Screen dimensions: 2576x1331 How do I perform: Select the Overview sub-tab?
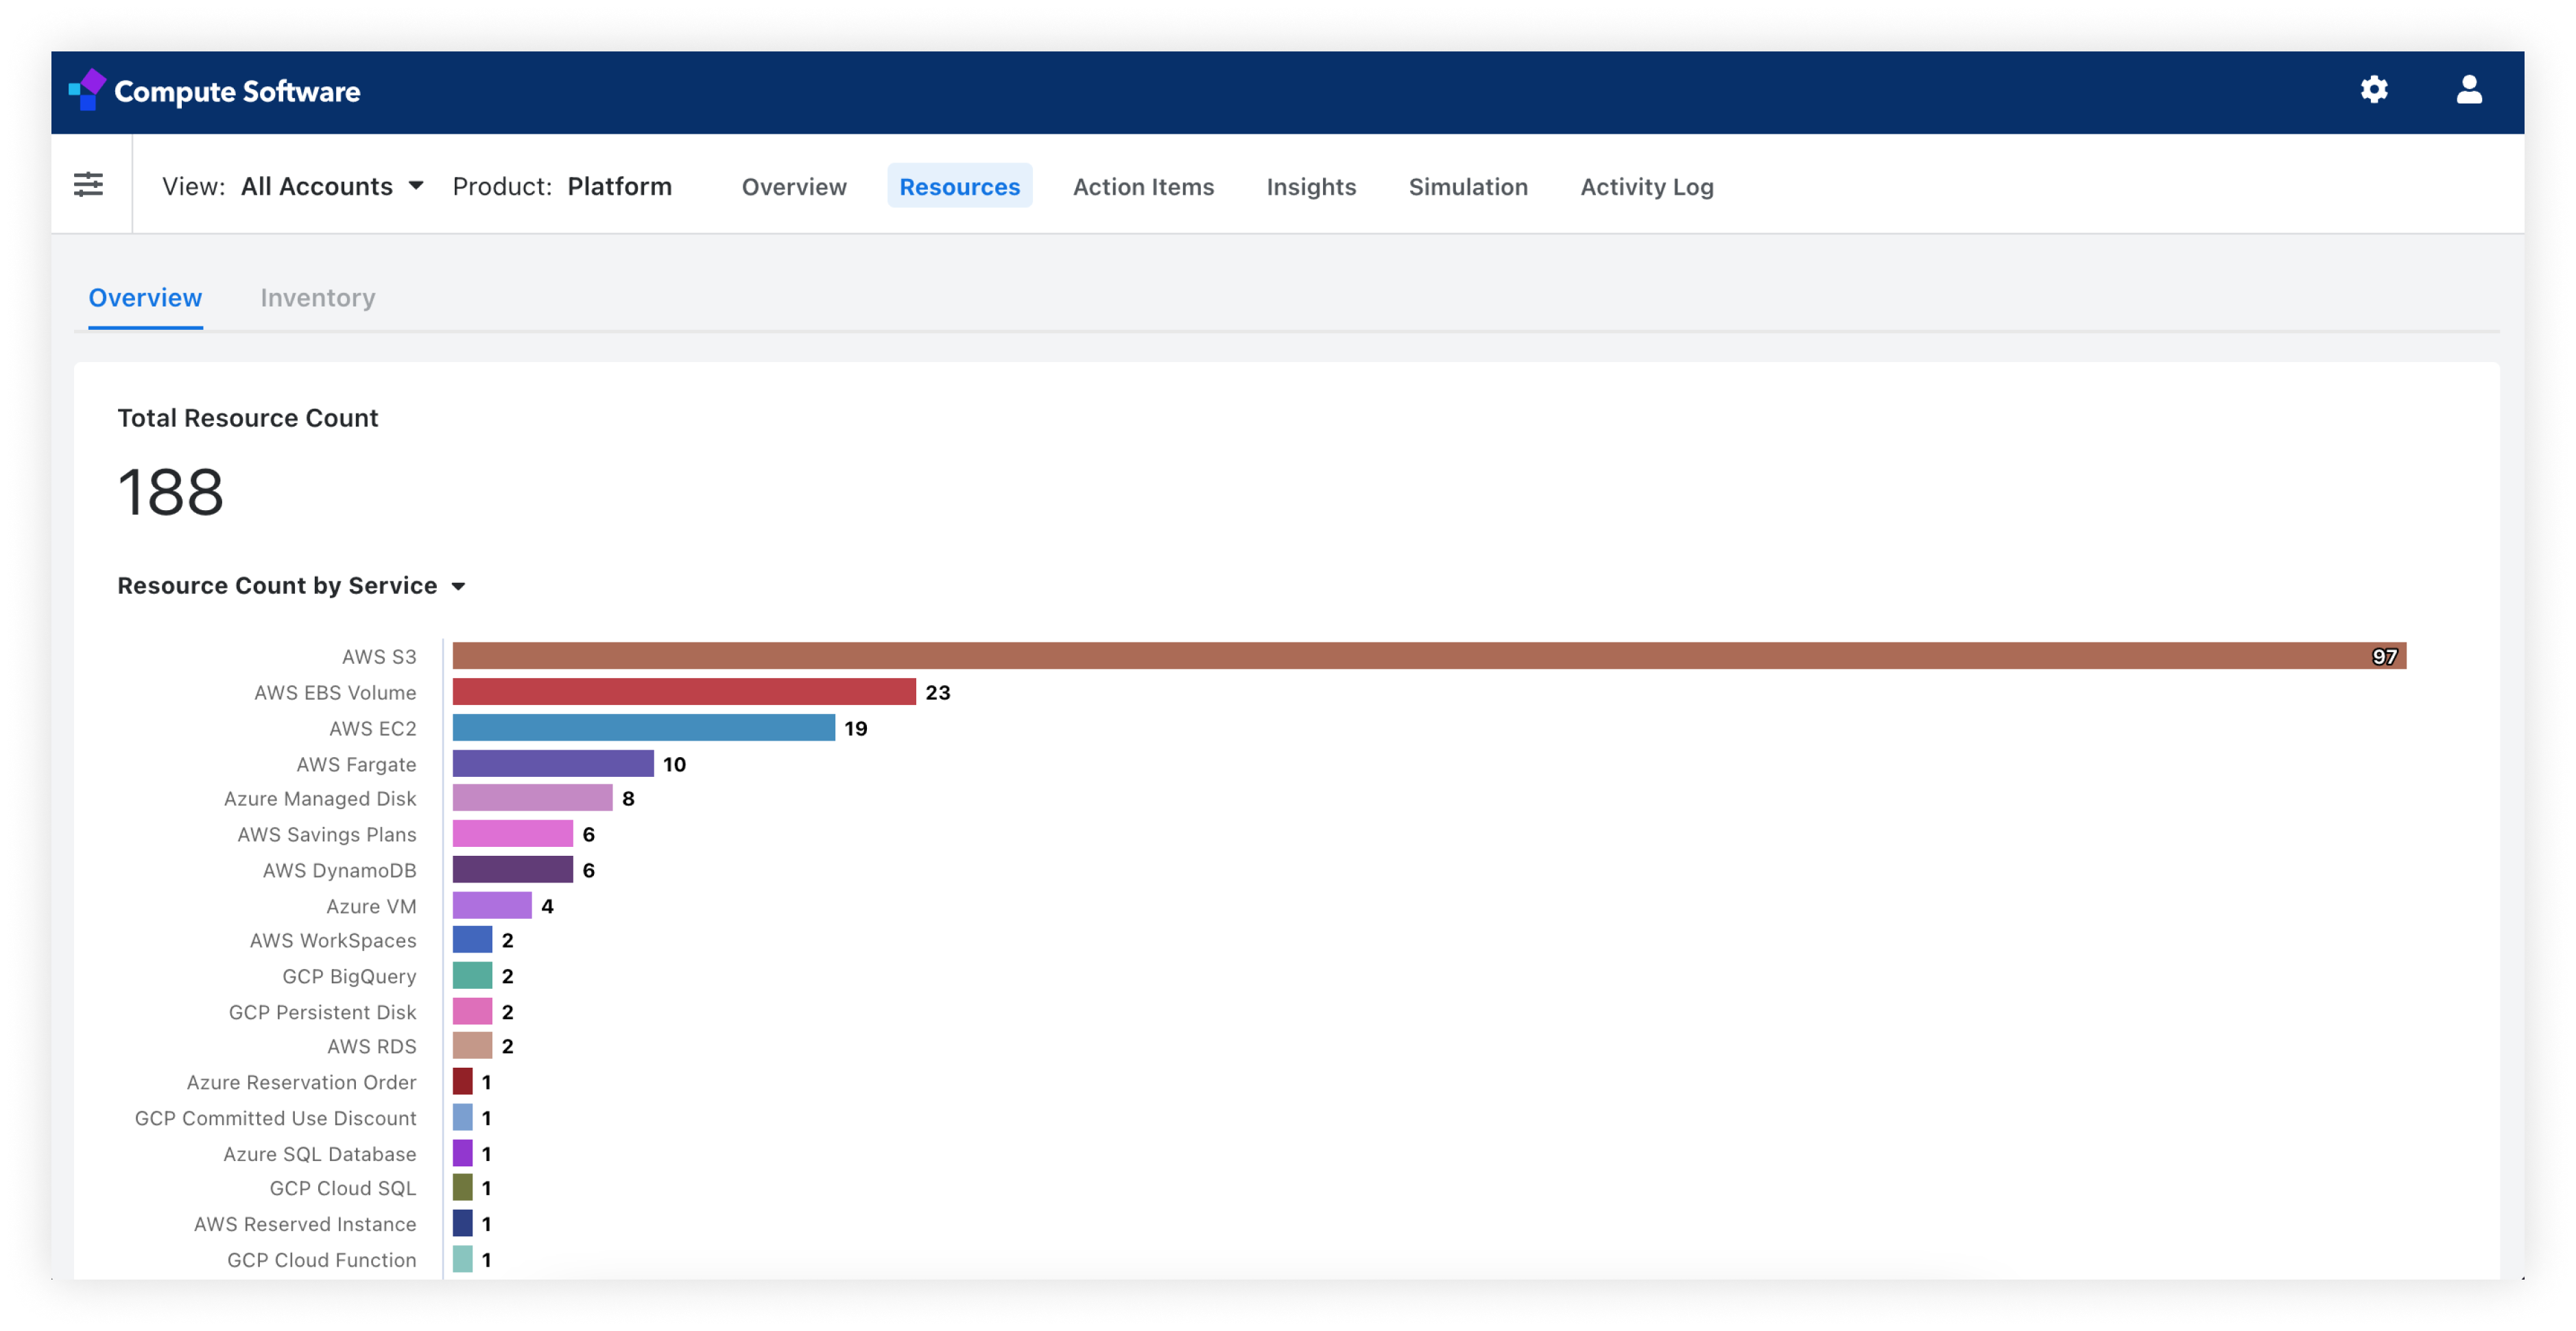click(x=145, y=298)
